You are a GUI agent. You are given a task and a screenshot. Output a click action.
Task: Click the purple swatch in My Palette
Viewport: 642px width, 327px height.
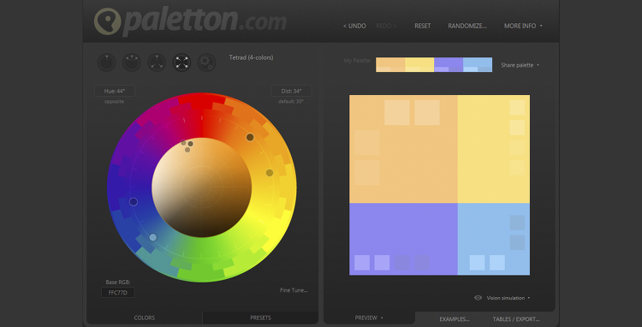pos(449,65)
